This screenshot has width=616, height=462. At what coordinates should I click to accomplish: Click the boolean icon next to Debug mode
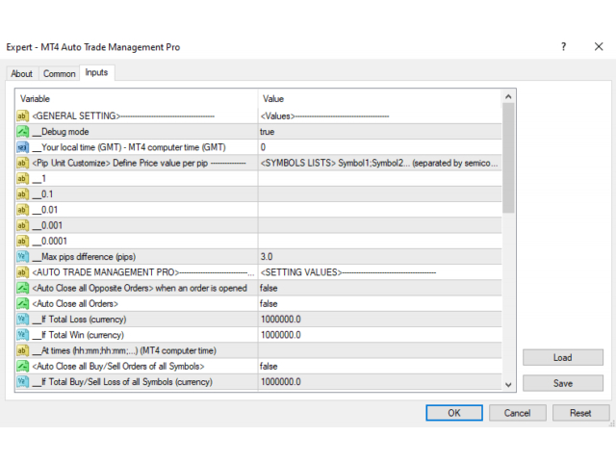(x=22, y=132)
